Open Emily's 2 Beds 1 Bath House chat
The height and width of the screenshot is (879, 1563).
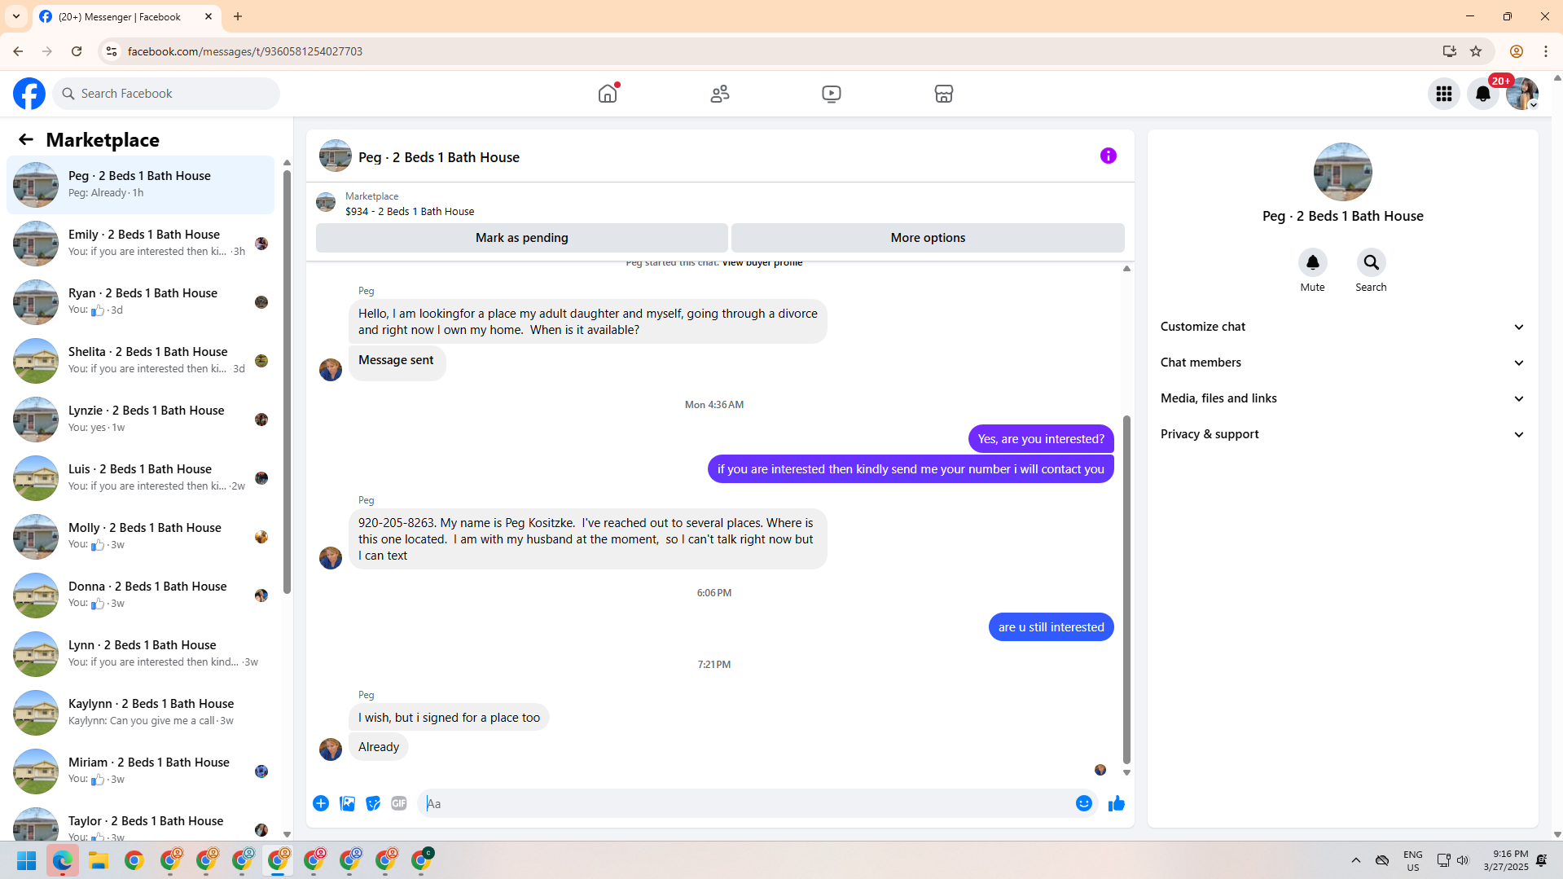point(140,244)
